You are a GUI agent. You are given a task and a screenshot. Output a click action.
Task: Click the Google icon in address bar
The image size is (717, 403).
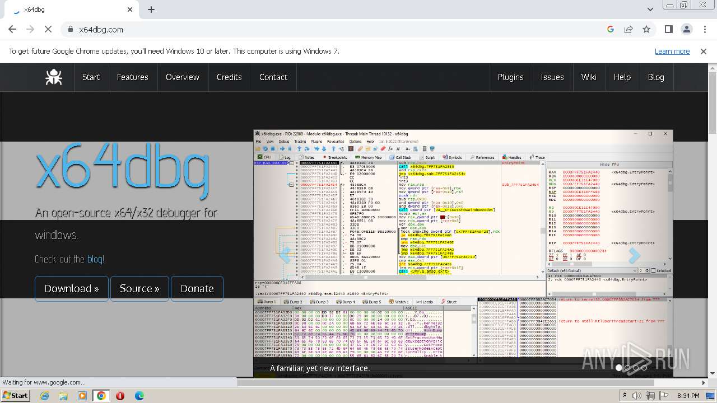(x=611, y=29)
